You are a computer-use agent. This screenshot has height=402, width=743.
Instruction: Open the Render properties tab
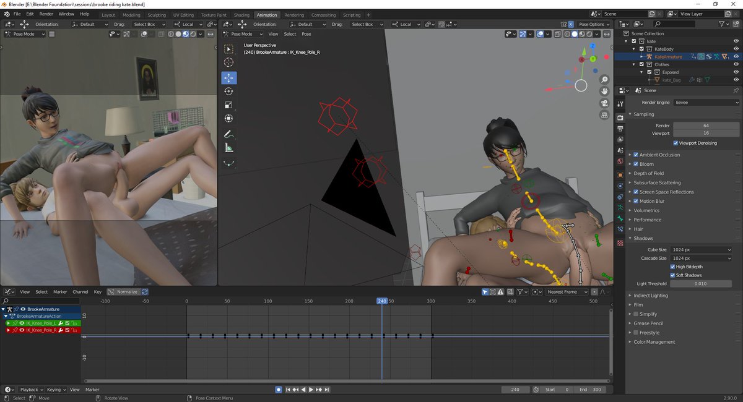coord(620,118)
